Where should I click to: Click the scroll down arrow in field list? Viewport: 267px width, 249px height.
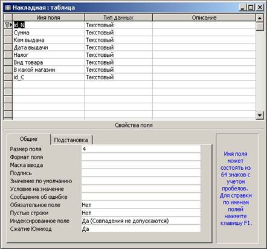click(x=260, y=115)
